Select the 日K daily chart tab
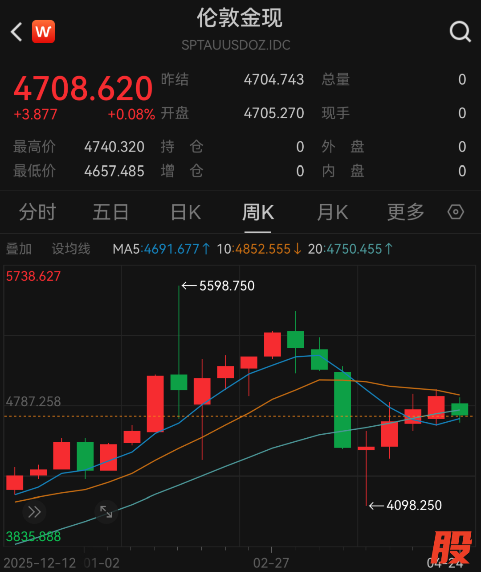Screen dimensions: 481x572 click(186, 212)
